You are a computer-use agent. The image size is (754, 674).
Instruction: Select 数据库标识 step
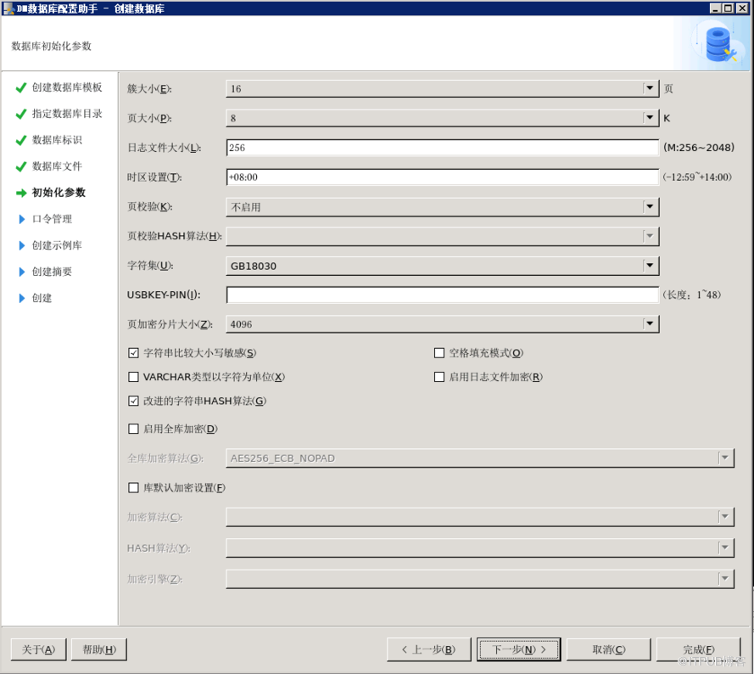(x=57, y=140)
